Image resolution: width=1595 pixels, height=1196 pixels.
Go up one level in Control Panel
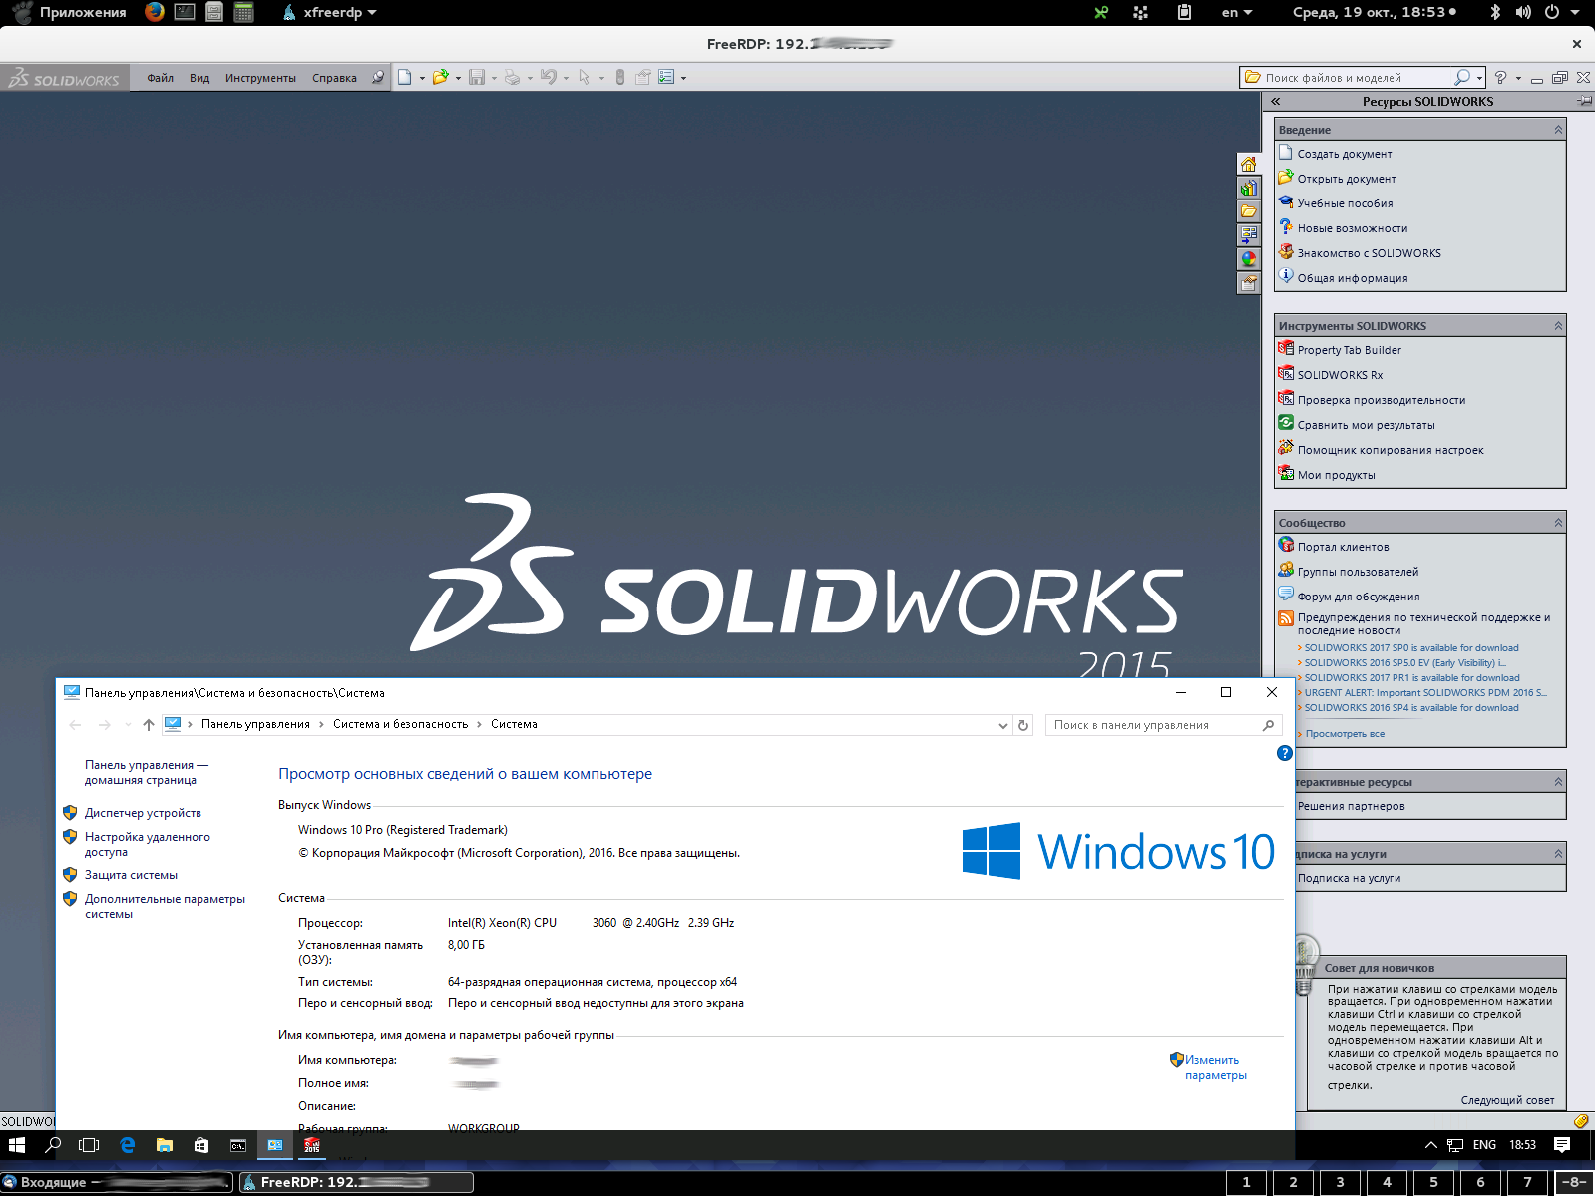pyautogui.click(x=149, y=725)
